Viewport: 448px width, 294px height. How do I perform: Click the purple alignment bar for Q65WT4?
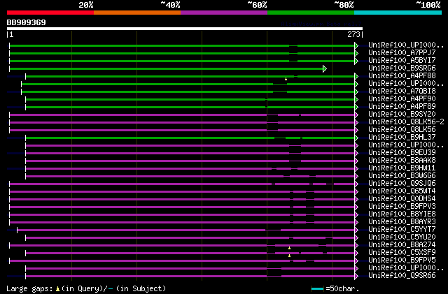pos(182,191)
